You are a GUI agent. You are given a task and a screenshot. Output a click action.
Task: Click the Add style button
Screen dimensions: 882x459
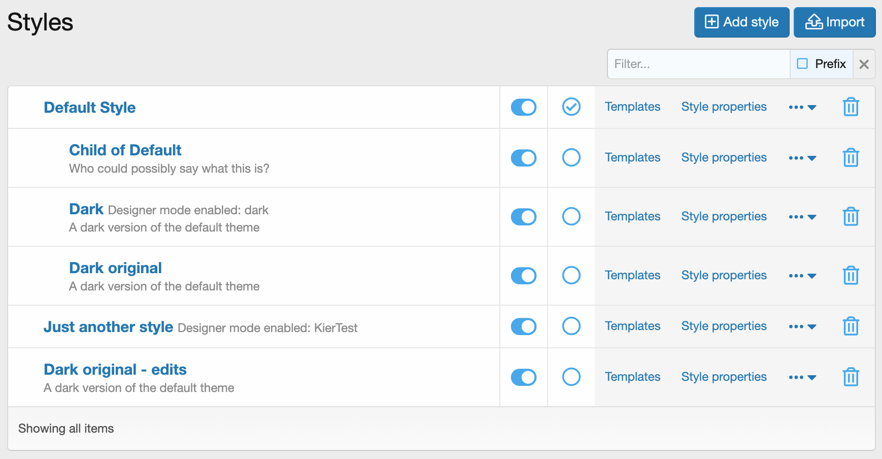pos(741,22)
